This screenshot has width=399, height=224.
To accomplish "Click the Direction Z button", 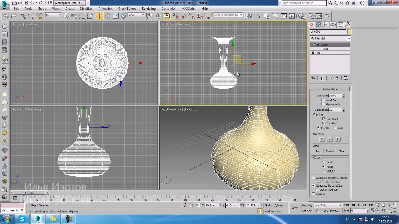I will [337, 139].
